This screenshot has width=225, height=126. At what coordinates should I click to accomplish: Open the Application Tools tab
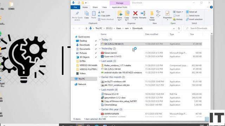click(x=120, y=7)
